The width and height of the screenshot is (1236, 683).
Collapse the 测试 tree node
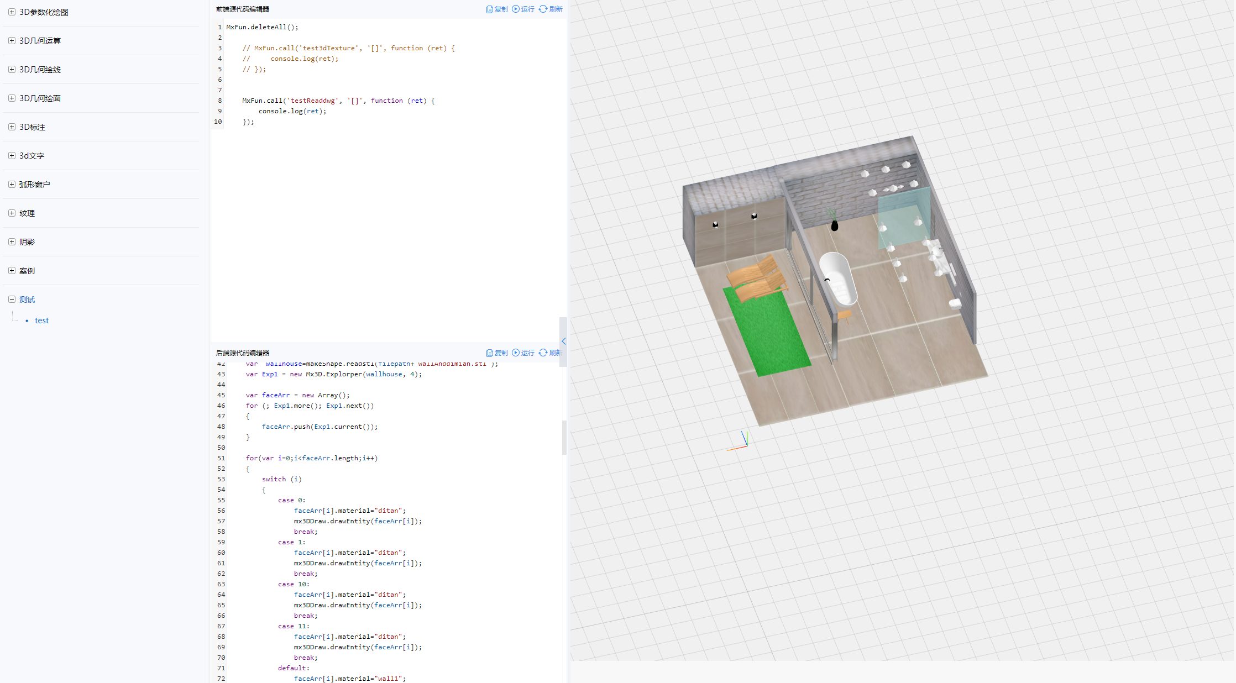pos(12,300)
